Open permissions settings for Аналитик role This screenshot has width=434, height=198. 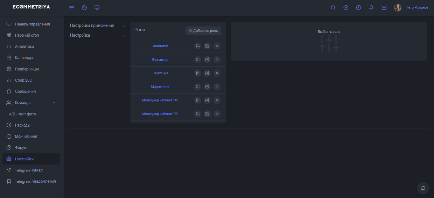[x=198, y=46]
